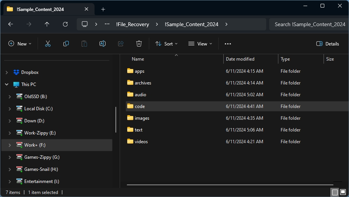Screen dimensions: 349x197
Task: Click the '7 items' status text
Action: [x=13, y=192]
